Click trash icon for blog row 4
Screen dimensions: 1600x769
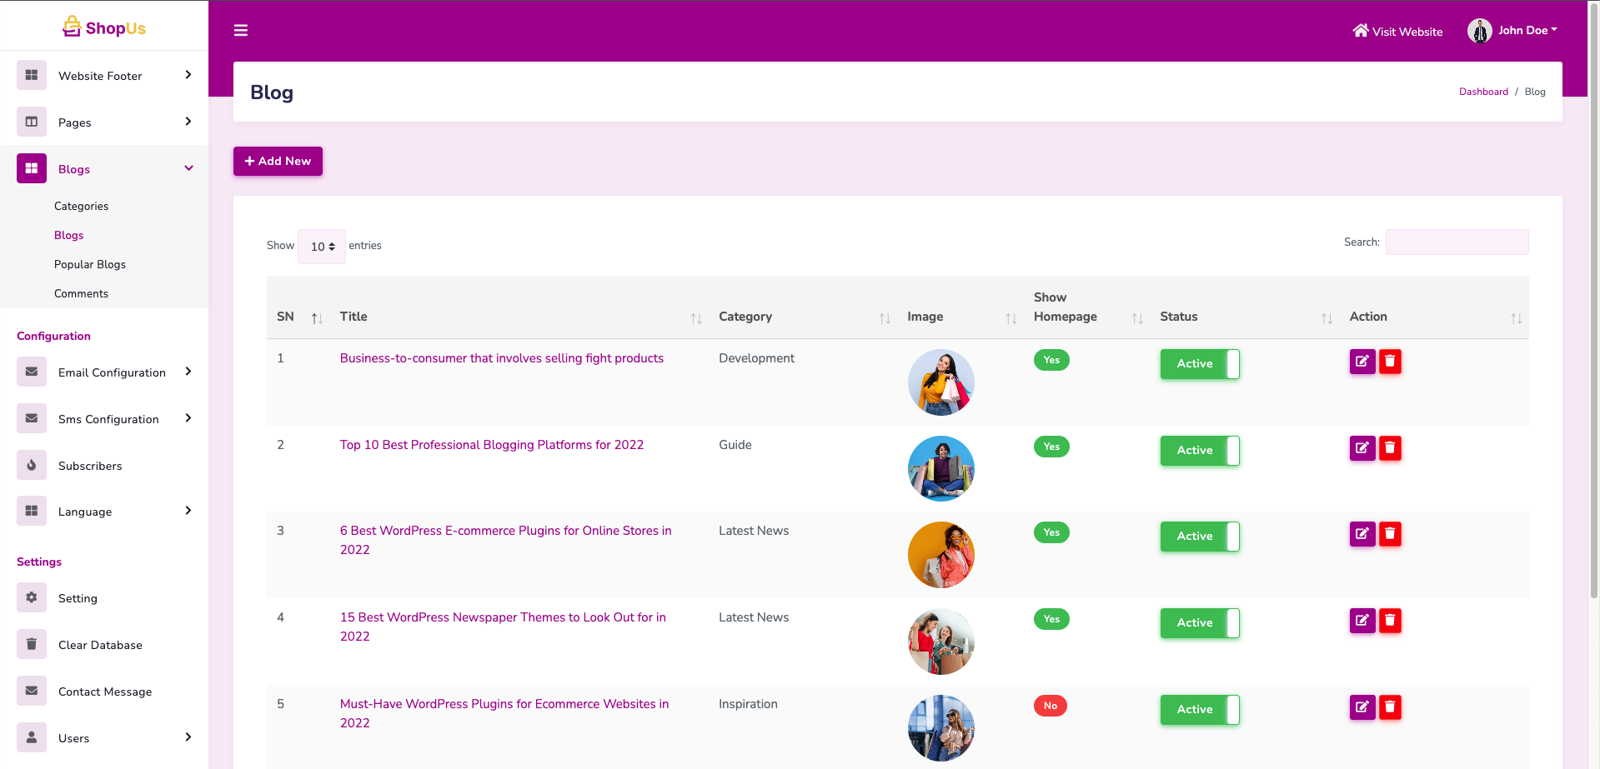[1390, 621]
